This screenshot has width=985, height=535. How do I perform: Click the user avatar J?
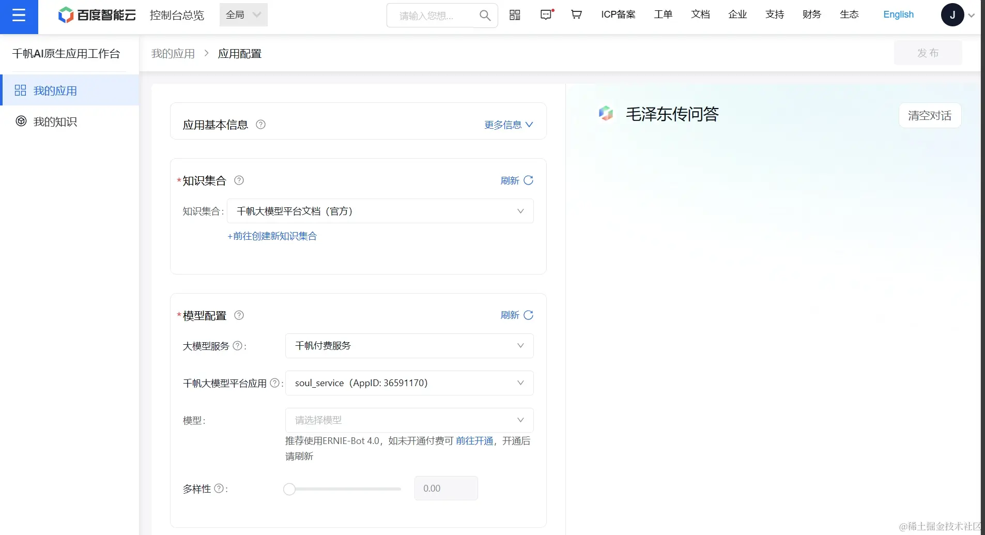click(952, 15)
